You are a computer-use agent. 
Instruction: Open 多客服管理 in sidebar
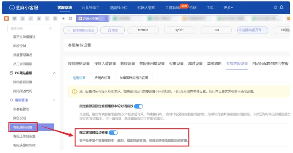[x=21, y=109]
